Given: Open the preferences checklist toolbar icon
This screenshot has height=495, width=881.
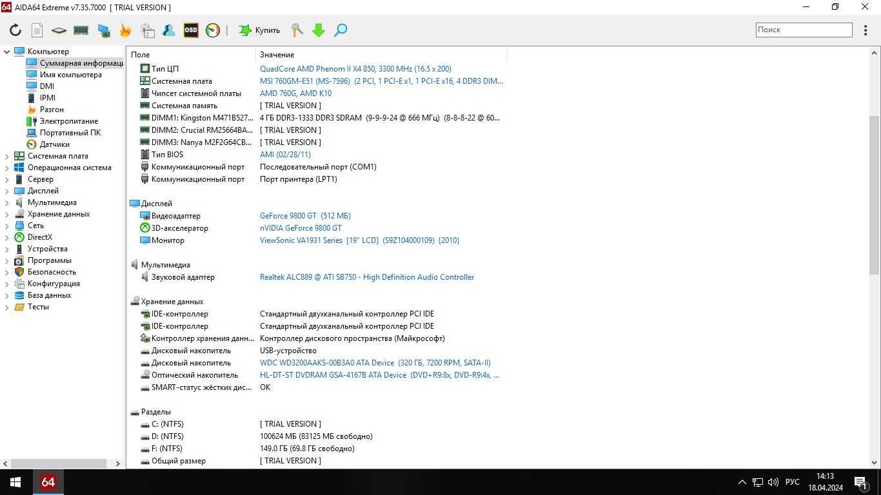Looking at the screenshot, I should 147,30.
